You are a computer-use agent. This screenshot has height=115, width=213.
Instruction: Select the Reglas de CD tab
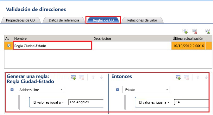tap(103, 20)
